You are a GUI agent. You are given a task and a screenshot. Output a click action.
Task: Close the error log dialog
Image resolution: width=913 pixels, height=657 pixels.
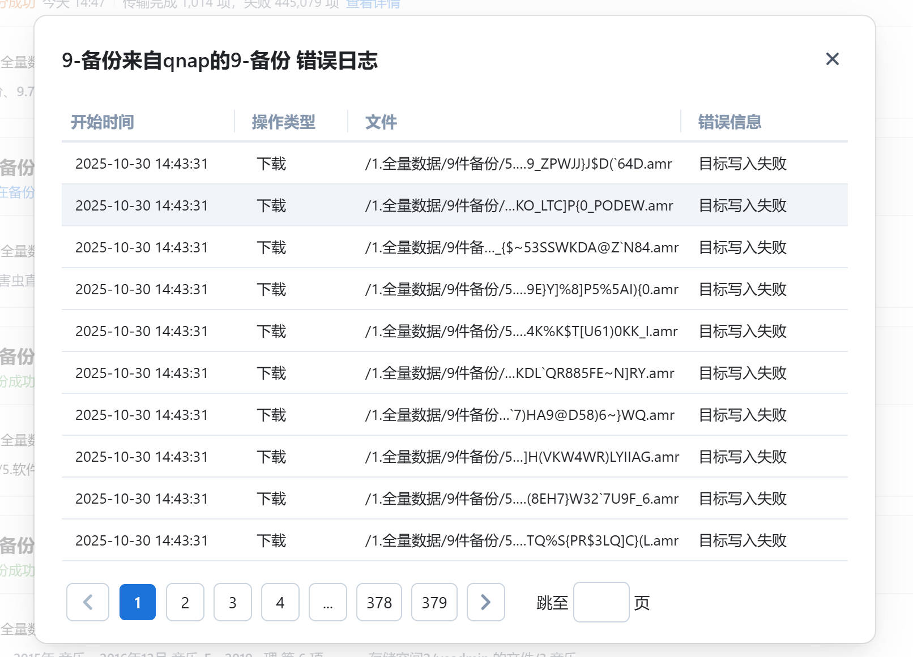pos(832,59)
